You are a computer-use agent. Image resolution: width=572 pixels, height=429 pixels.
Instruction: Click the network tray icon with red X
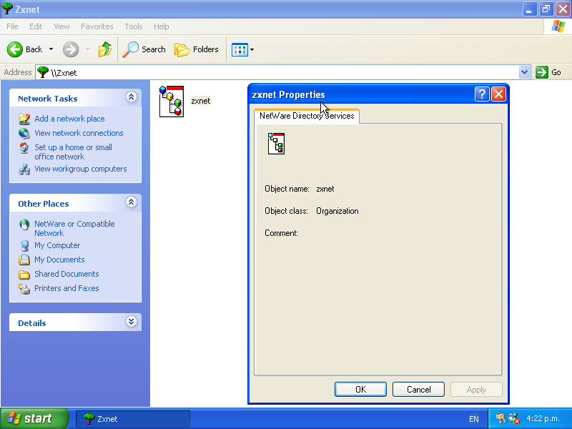tap(514, 418)
